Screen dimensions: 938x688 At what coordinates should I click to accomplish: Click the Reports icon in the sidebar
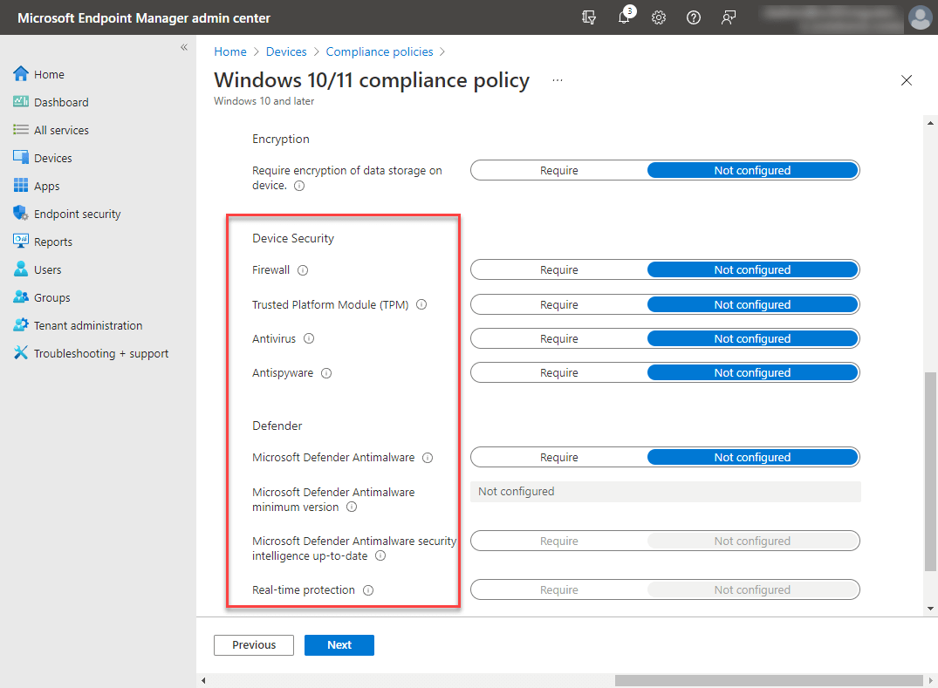[x=21, y=241]
